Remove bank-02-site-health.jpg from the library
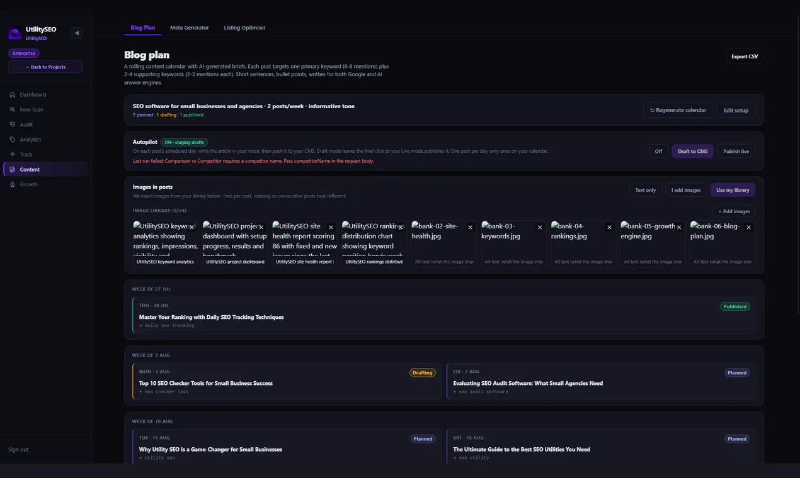This screenshot has width=800, height=478. click(x=470, y=227)
